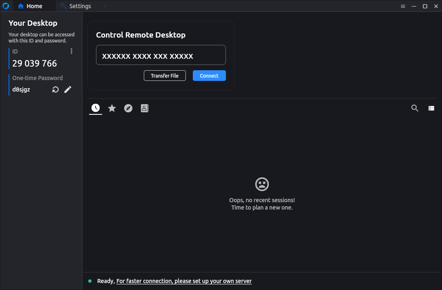This screenshot has width=442, height=290.
Task: Search for a peer
Action: pyautogui.click(x=415, y=108)
